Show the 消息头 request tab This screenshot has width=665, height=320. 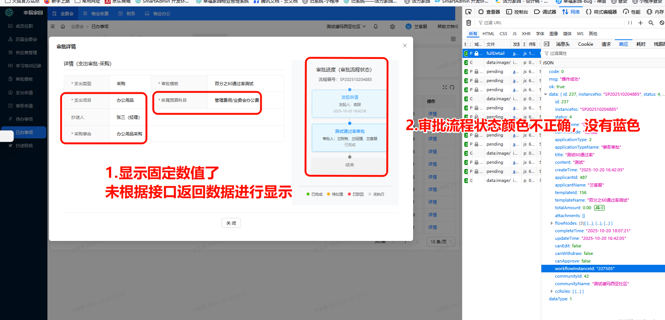(563, 44)
